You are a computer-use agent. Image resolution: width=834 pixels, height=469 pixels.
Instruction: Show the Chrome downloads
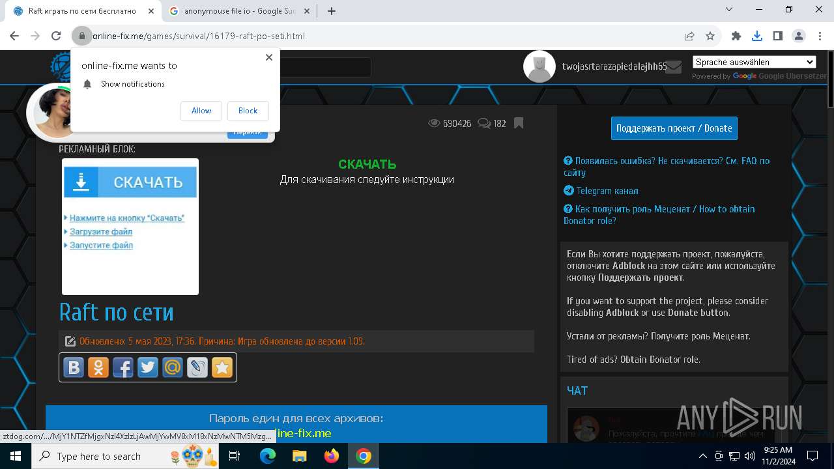coord(757,36)
